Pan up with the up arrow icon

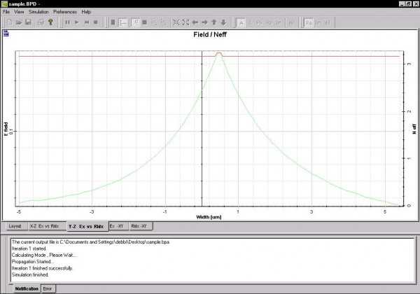tap(214, 22)
